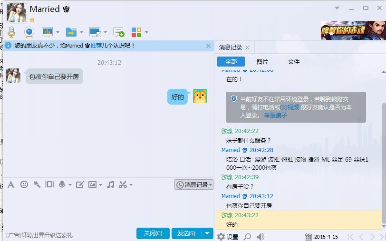Click Married avatar beside 包夜你自己要开房
386x241 pixels.
pyautogui.click(x=13, y=76)
